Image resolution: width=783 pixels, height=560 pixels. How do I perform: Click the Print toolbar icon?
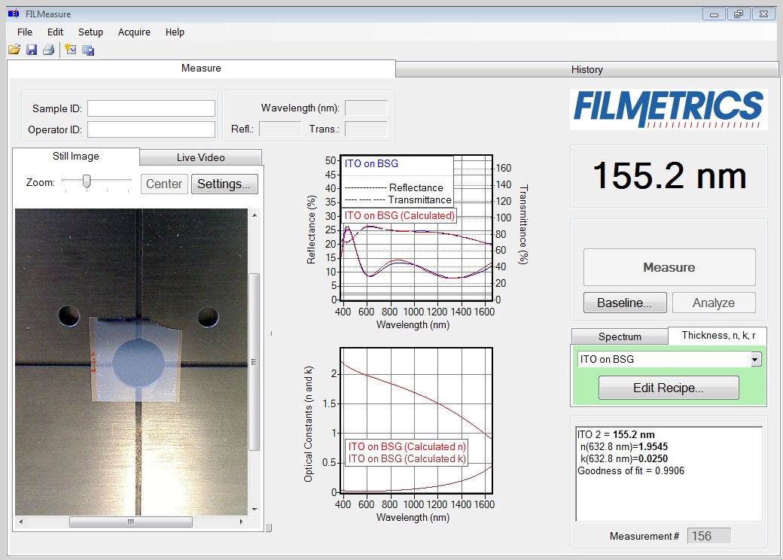[x=48, y=50]
